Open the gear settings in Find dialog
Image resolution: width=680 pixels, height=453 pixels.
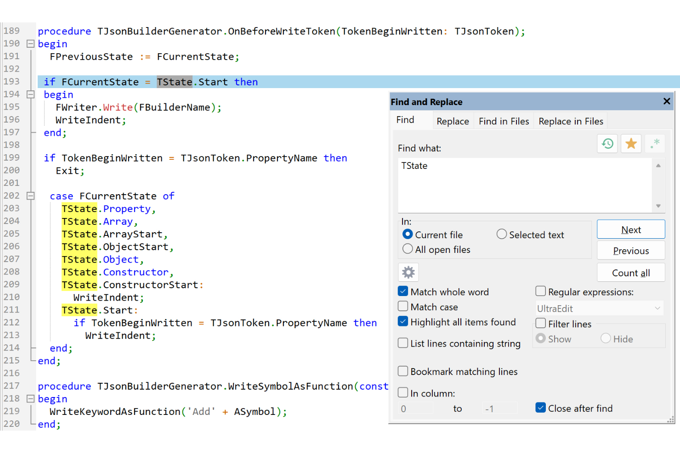pyautogui.click(x=408, y=273)
